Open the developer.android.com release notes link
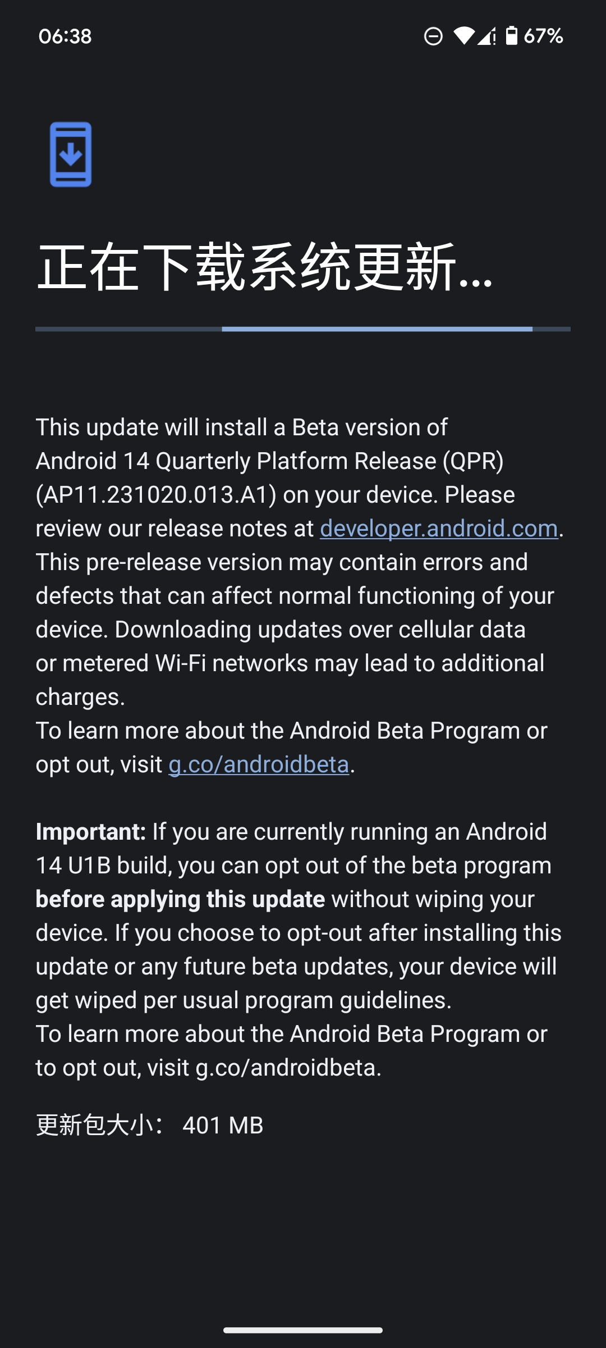 pos(438,528)
